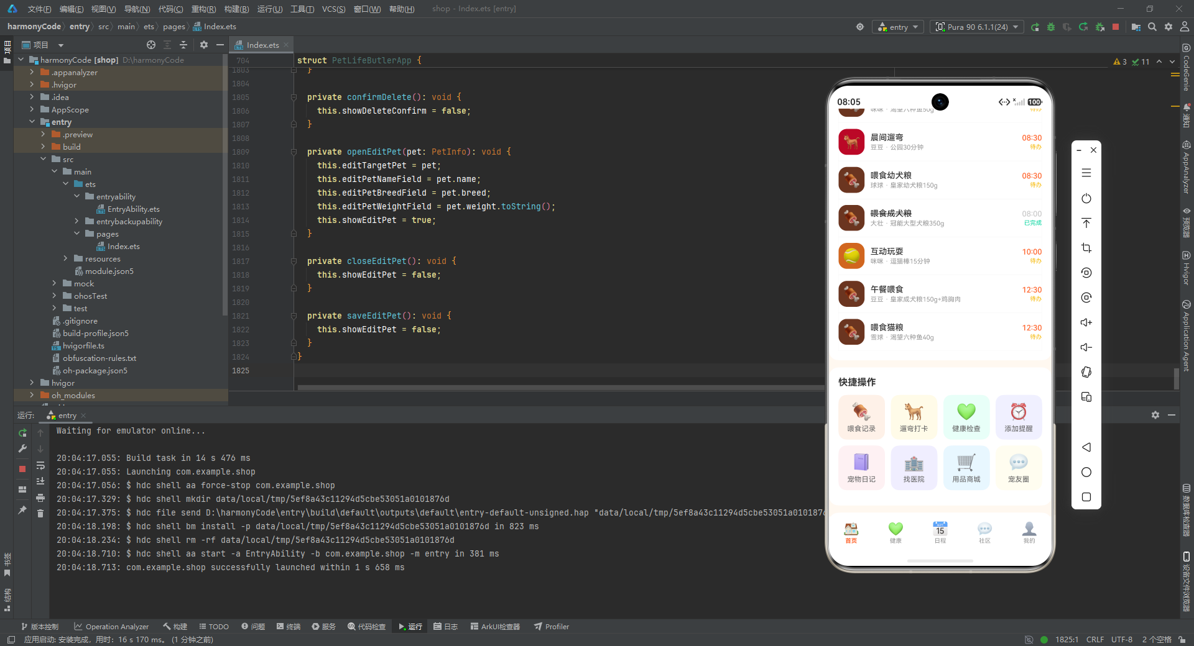Toggle soft-wrap in the run console
Screen dimensions: 1194x646
(40, 465)
